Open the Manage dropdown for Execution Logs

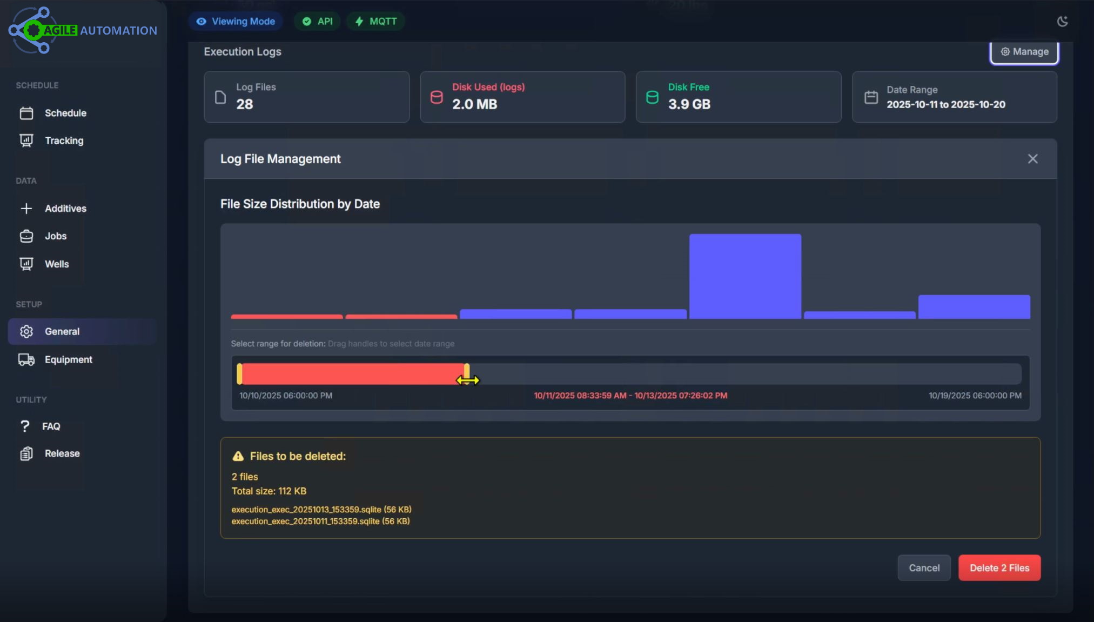tap(1024, 51)
